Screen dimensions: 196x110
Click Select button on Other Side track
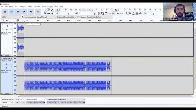(7, 94)
